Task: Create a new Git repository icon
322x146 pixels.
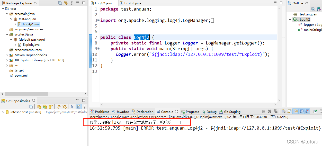Action: [51, 107]
